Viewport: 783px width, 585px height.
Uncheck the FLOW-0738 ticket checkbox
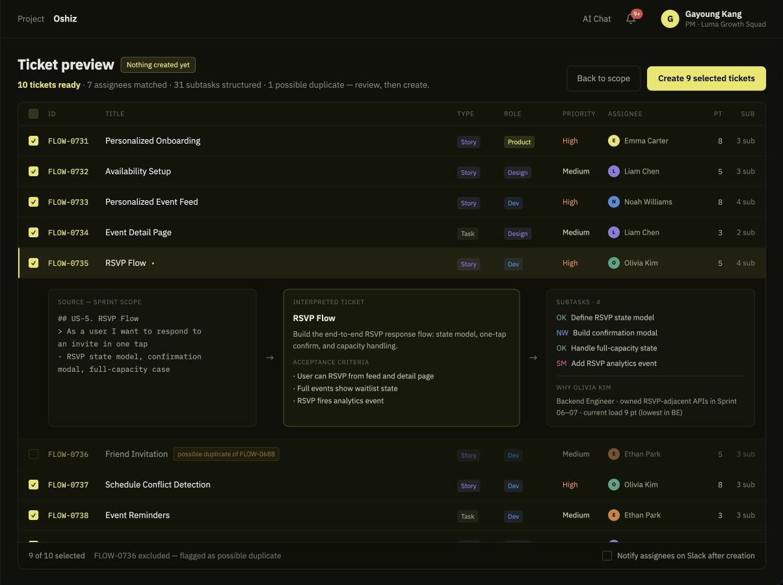[33, 515]
